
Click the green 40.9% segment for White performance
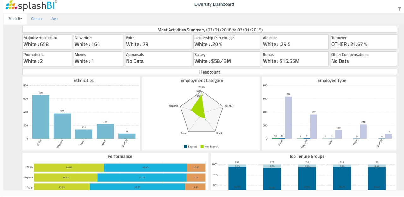[69, 167]
